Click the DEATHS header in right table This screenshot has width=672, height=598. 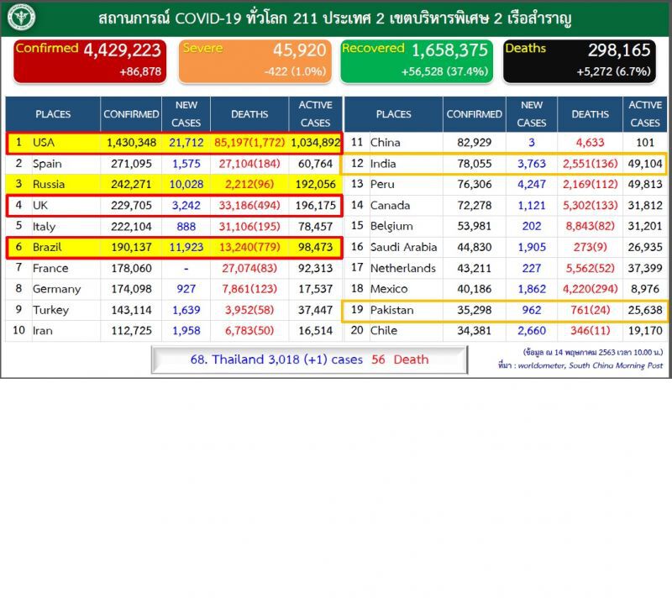[590, 114]
